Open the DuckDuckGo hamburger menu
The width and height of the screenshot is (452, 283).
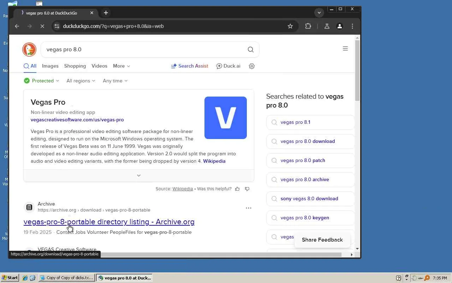pyautogui.click(x=345, y=48)
